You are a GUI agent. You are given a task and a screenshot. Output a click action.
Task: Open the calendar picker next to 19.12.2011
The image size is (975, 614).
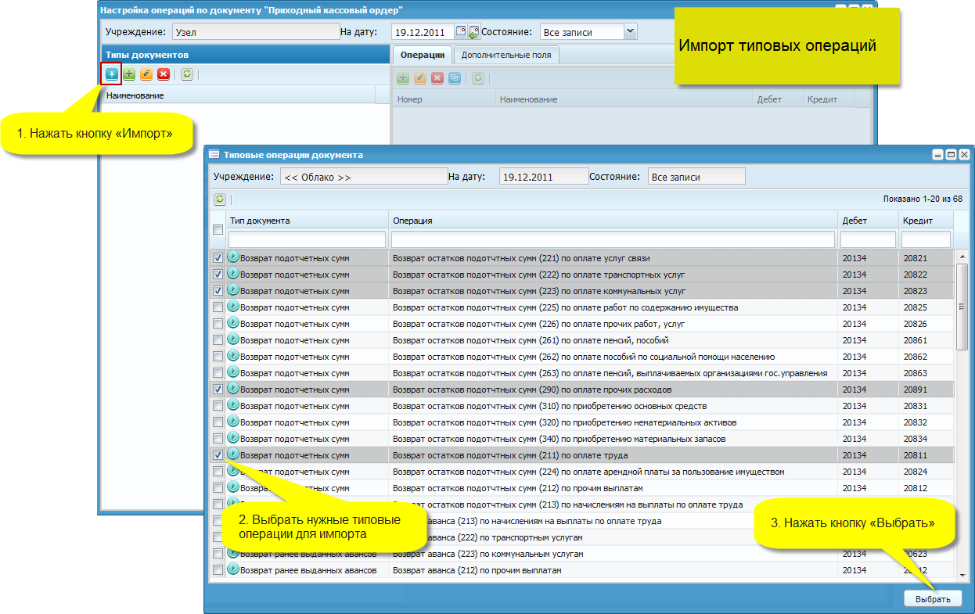click(461, 32)
